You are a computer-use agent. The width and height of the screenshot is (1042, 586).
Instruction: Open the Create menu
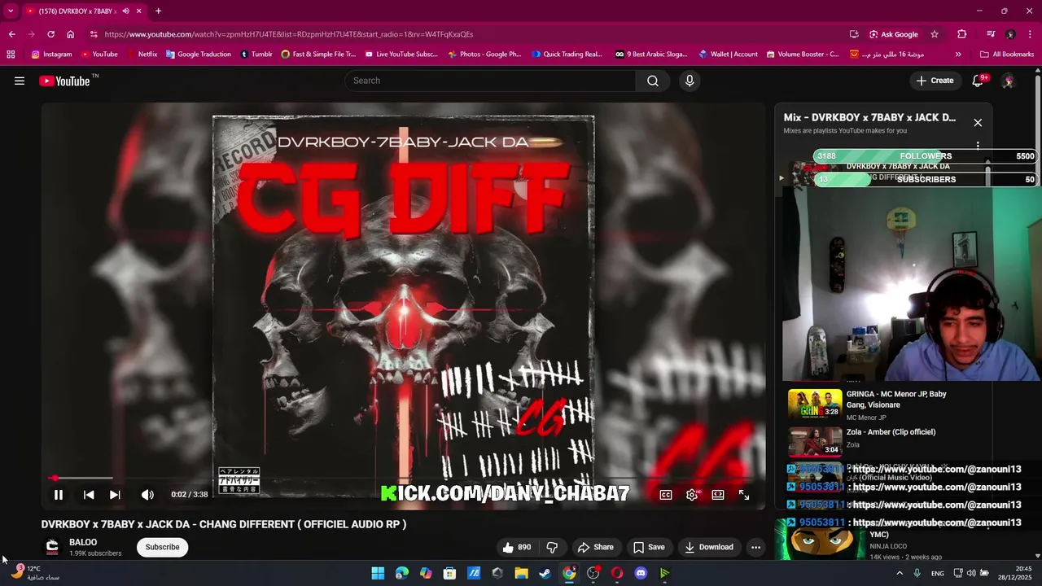pyautogui.click(x=935, y=81)
